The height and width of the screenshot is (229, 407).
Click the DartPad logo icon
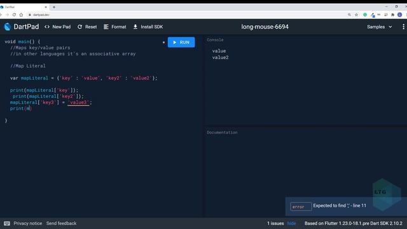tap(8, 27)
